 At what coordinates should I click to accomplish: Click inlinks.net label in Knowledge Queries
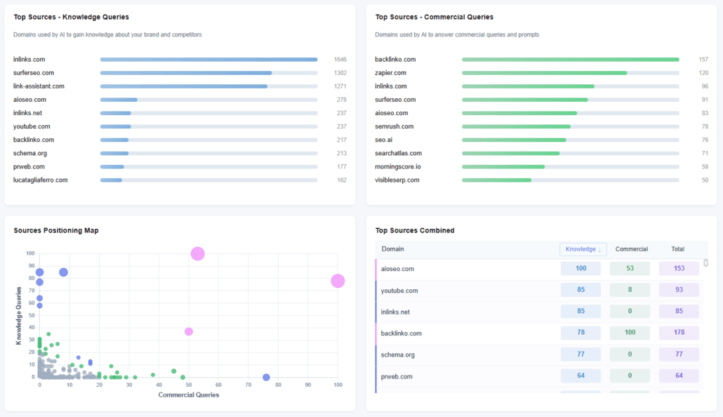tap(27, 113)
